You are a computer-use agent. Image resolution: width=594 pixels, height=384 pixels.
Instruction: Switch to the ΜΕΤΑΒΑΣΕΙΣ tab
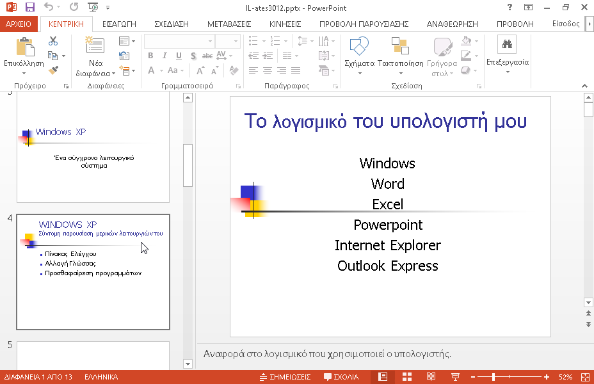coord(229,24)
